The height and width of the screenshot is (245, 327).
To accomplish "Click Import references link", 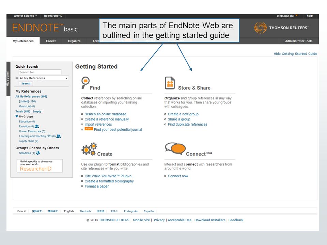I will click(x=98, y=125).
